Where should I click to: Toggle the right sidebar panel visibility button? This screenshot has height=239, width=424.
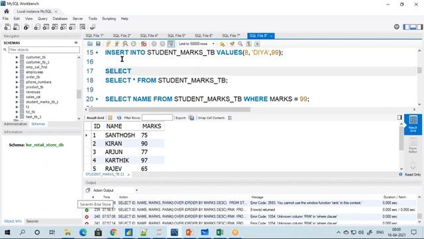coord(419,27)
